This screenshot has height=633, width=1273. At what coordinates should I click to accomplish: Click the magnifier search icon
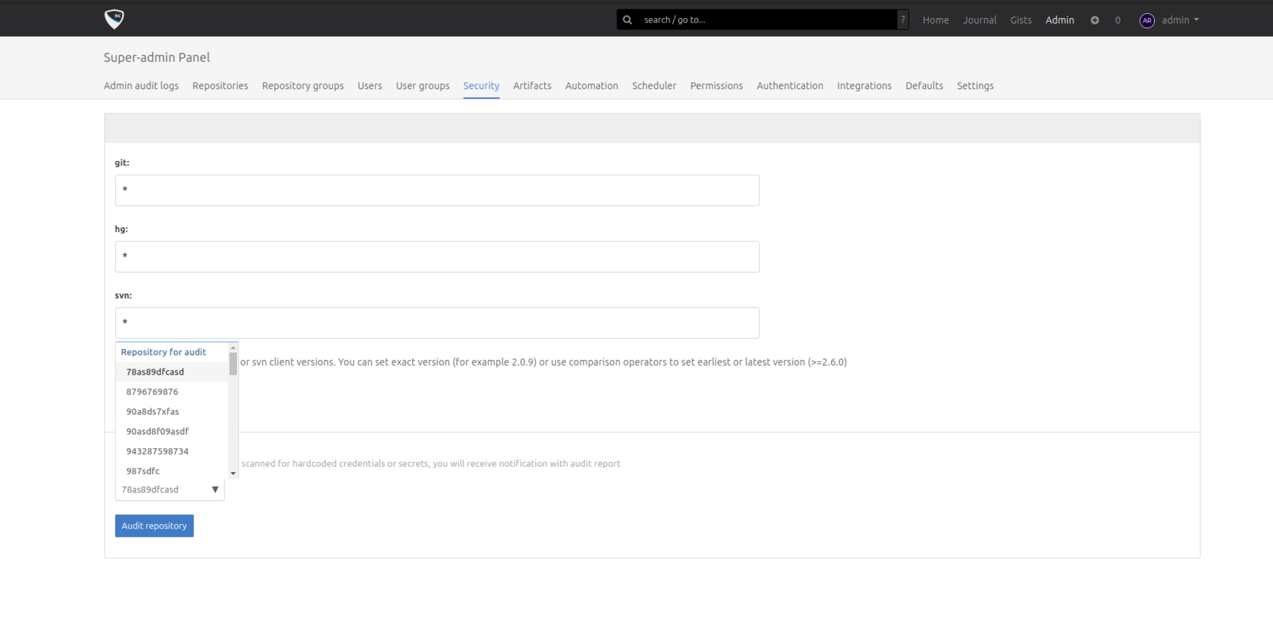click(627, 20)
